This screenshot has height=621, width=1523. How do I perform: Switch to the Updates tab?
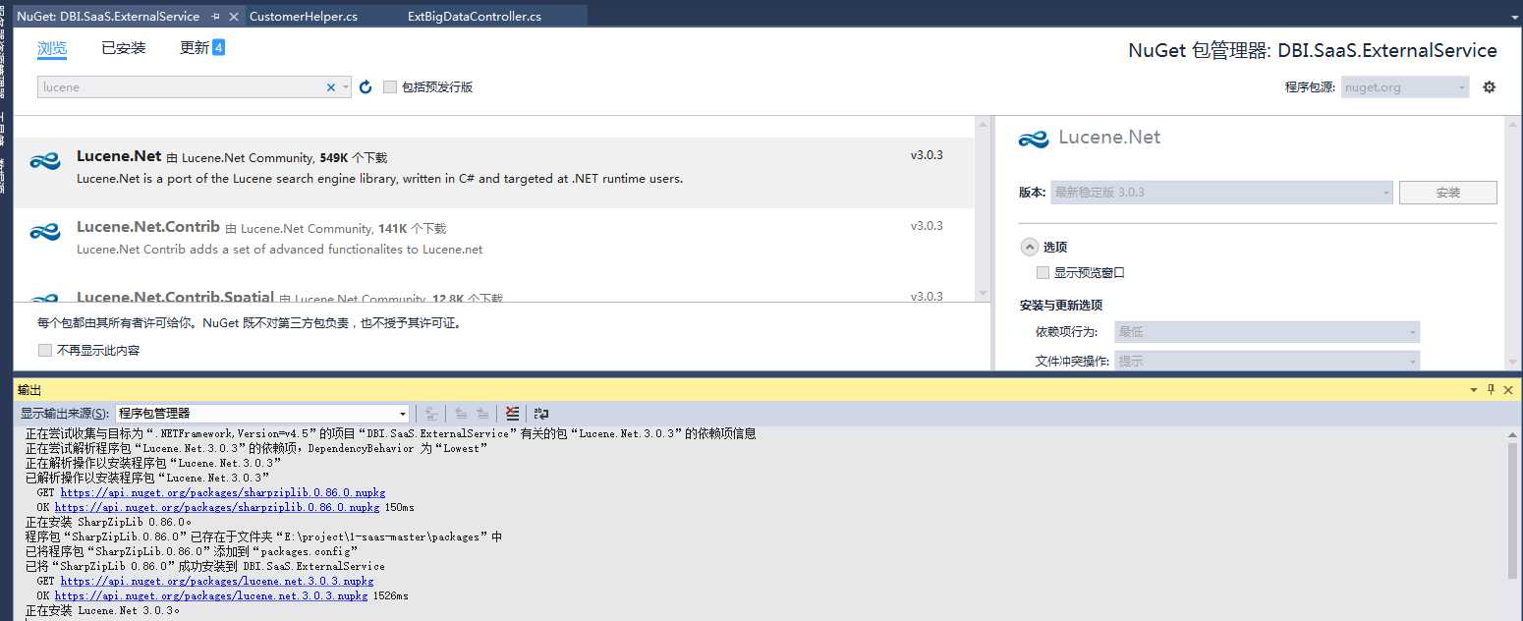pos(195,48)
